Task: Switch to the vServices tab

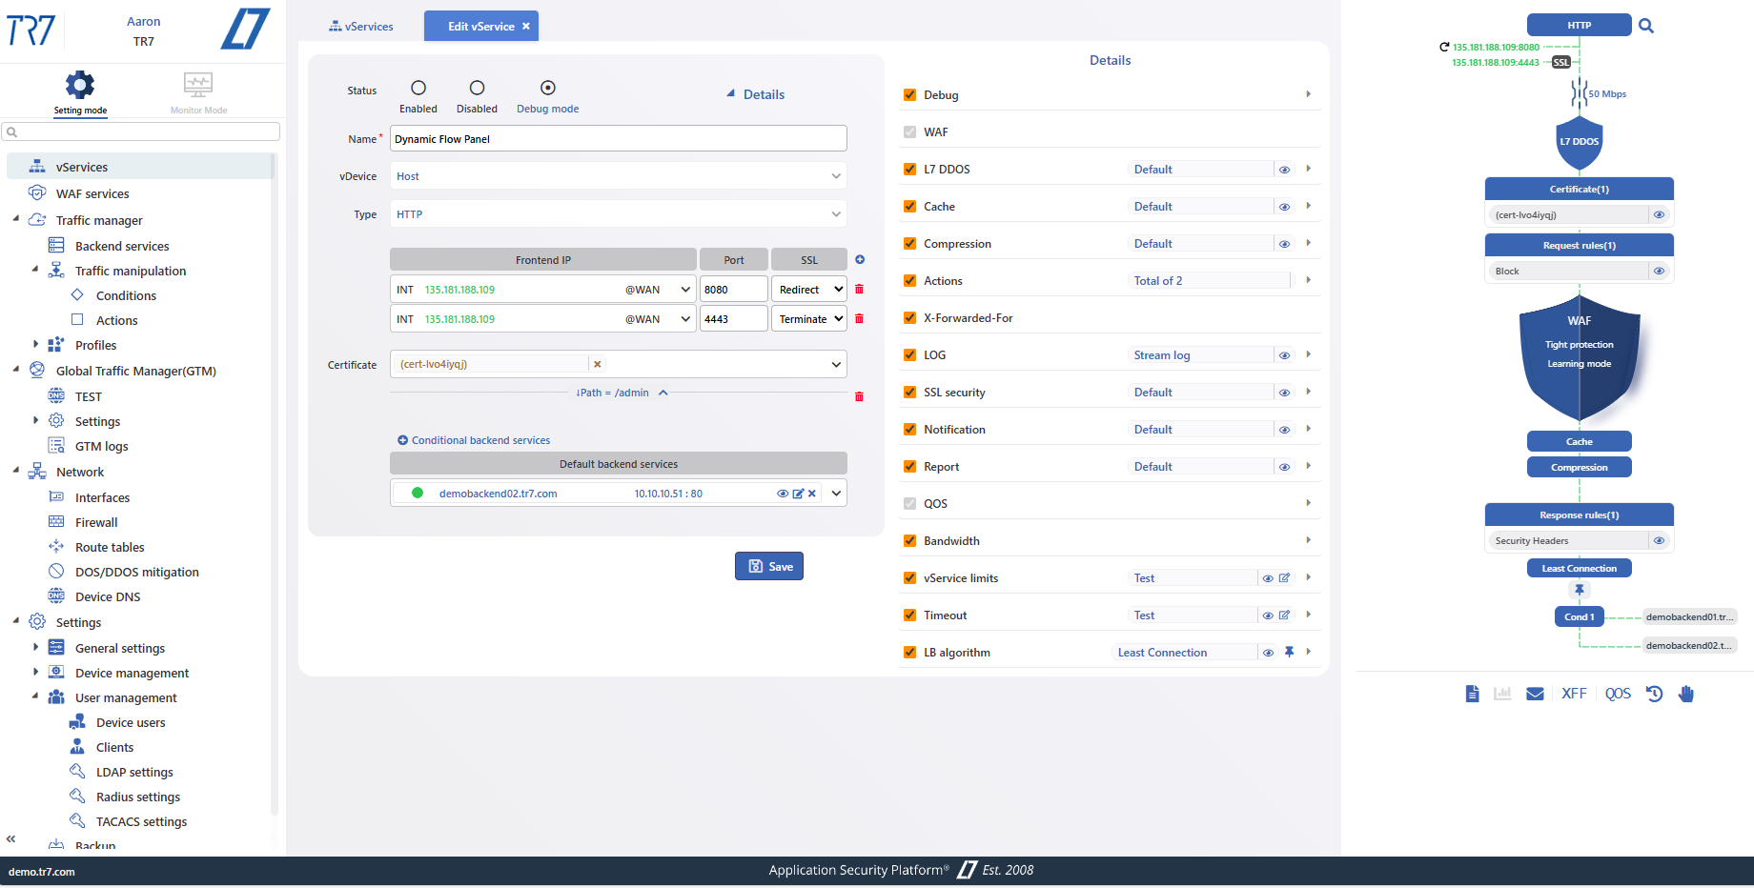Action: point(361,27)
